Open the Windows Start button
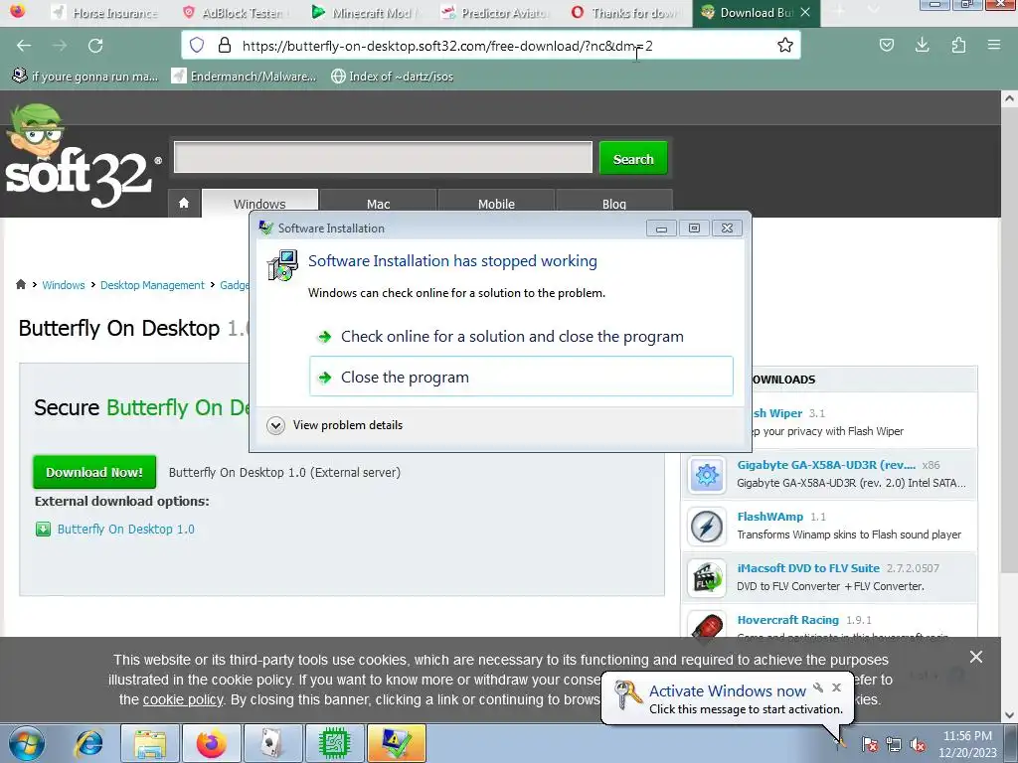This screenshot has height=763, width=1018. (x=27, y=743)
